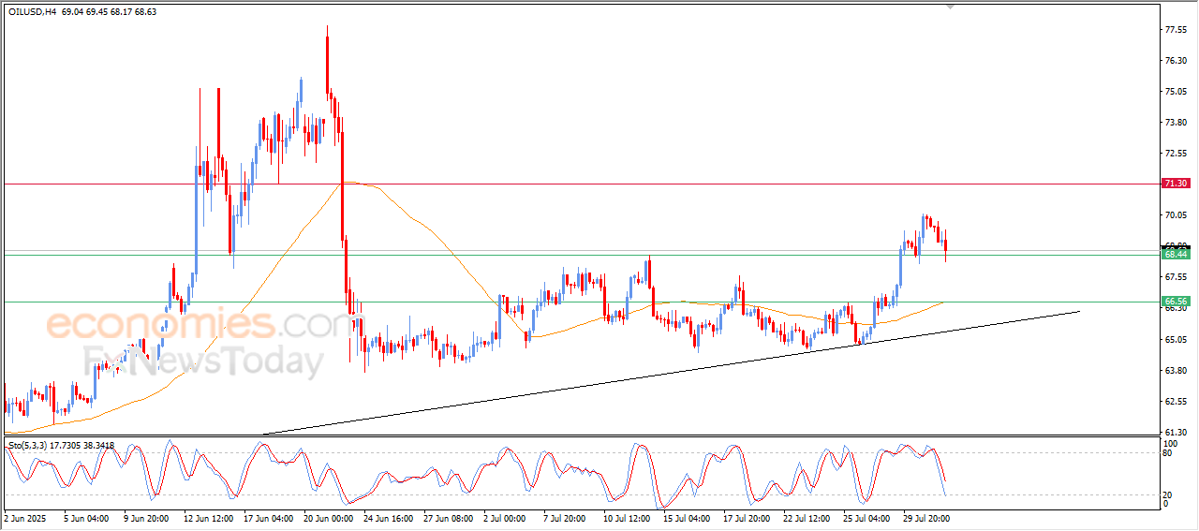Click the 20 Jun 00:00 time label
This screenshot has width=1199, height=531.
[x=329, y=517]
